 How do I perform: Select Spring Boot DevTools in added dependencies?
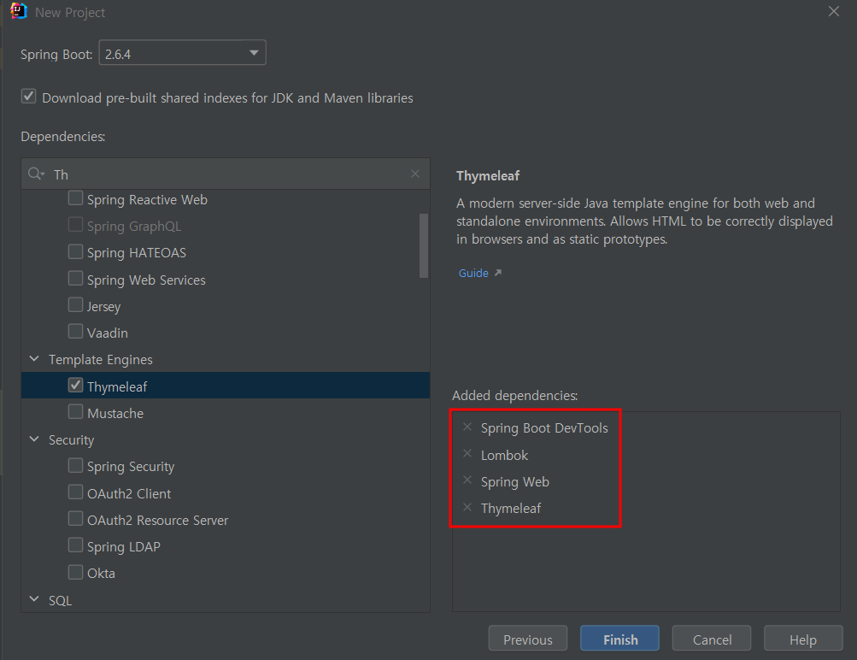[x=544, y=428]
